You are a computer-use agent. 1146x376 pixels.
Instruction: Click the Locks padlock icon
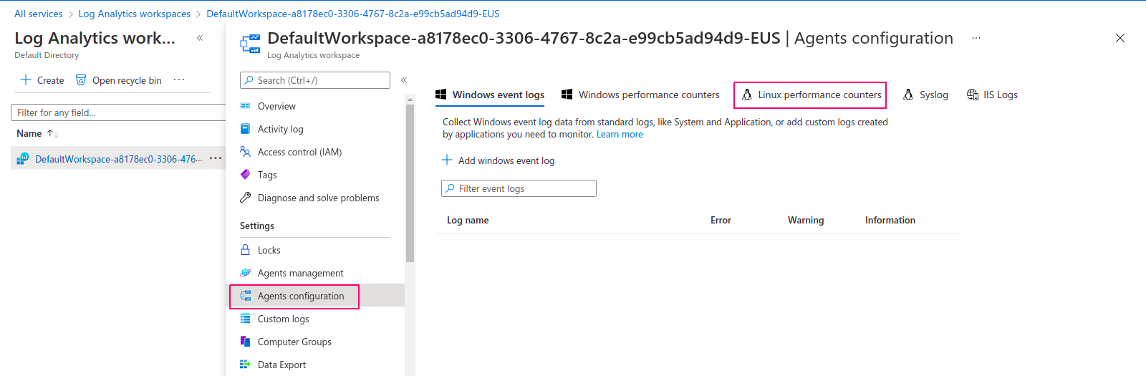click(245, 250)
